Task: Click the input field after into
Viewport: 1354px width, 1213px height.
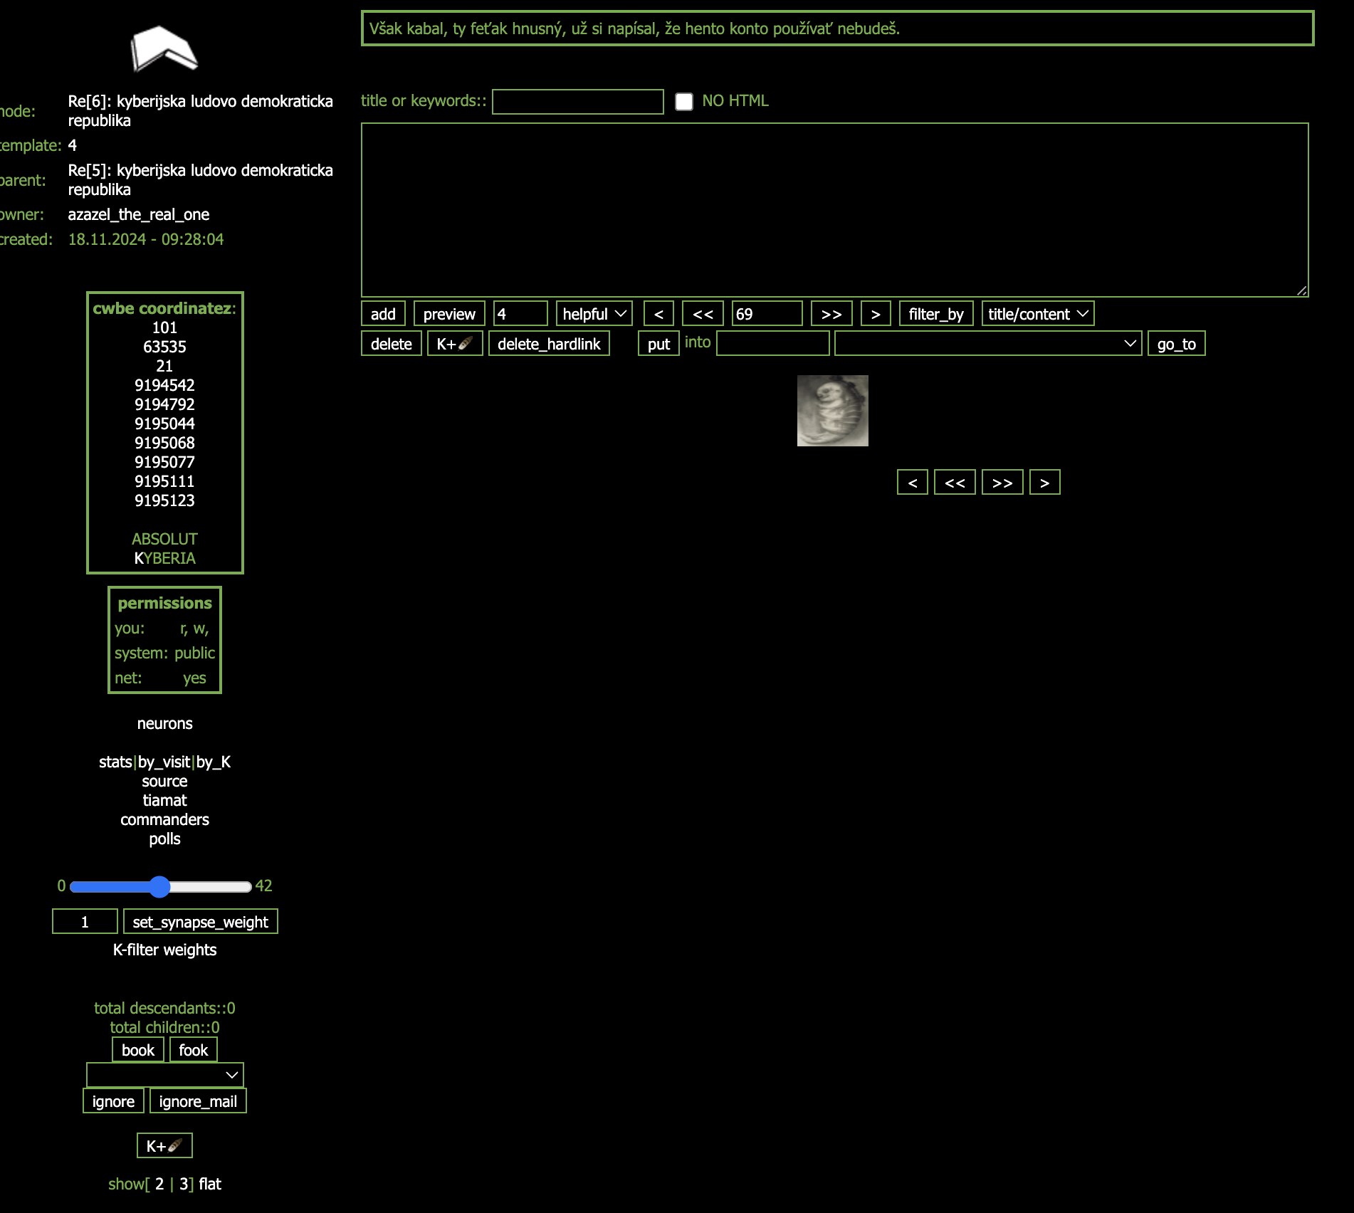Action: coord(772,344)
